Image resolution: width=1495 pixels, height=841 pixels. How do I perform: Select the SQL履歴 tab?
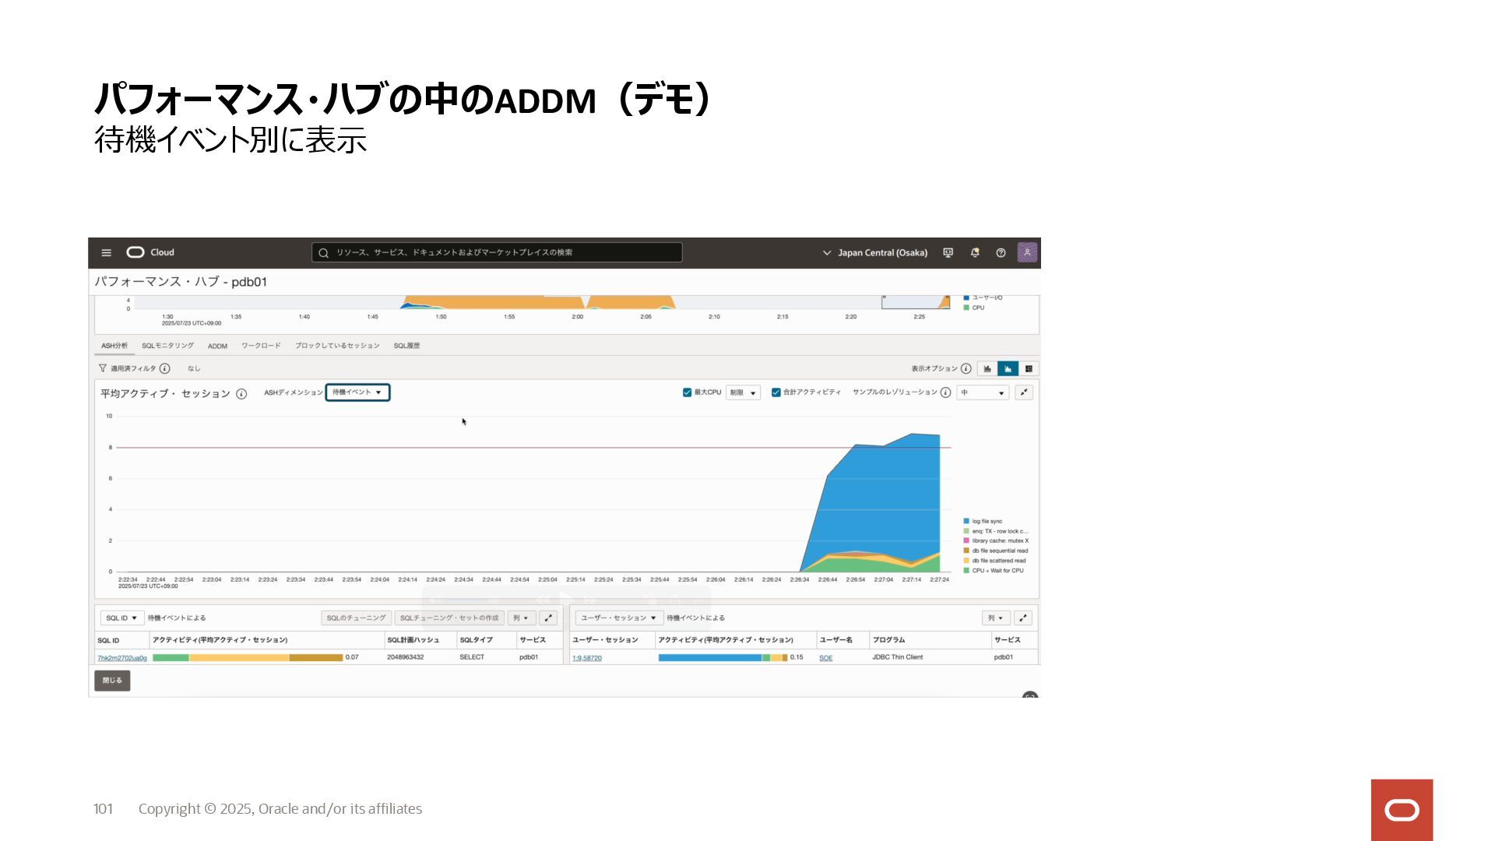coord(406,346)
